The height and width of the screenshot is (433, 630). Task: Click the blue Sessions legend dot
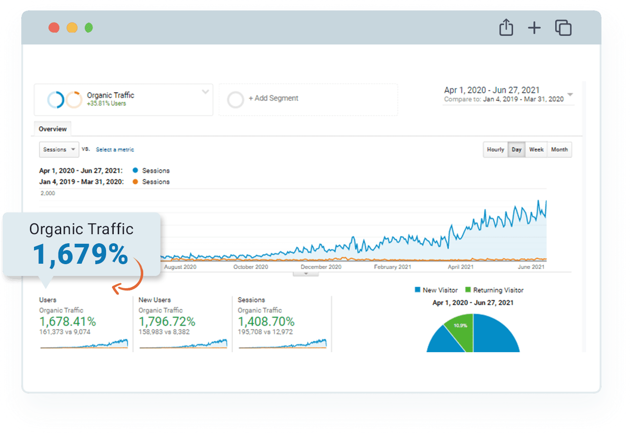[x=135, y=170]
